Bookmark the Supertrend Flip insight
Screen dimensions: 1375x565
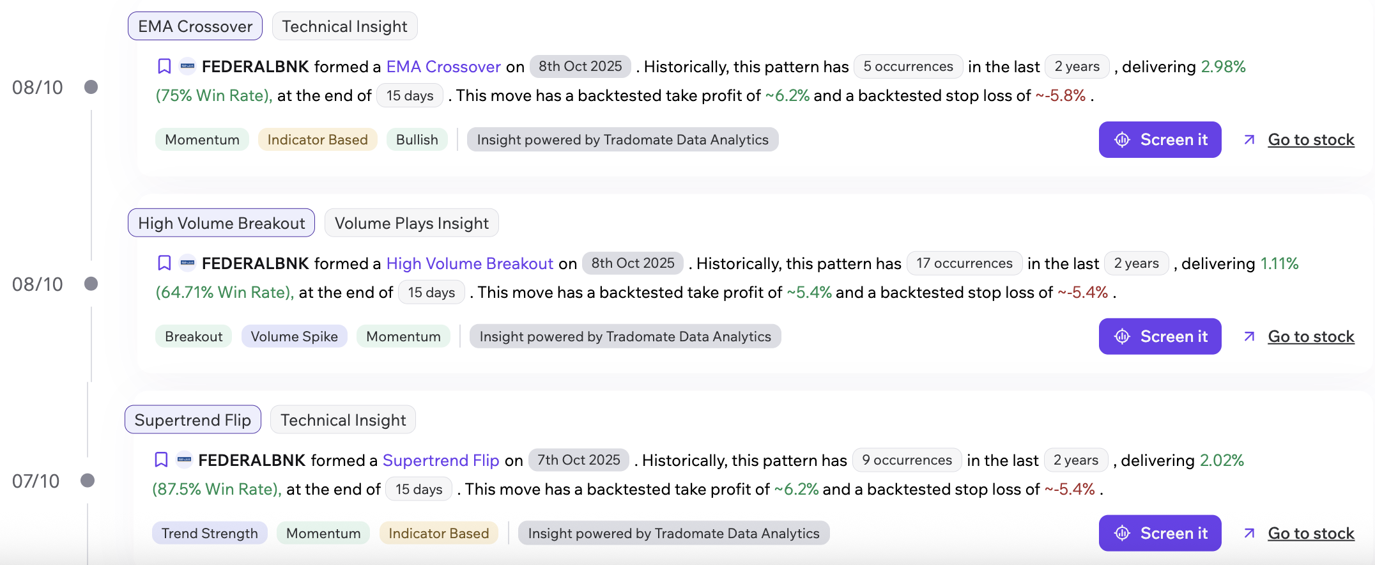(161, 460)
